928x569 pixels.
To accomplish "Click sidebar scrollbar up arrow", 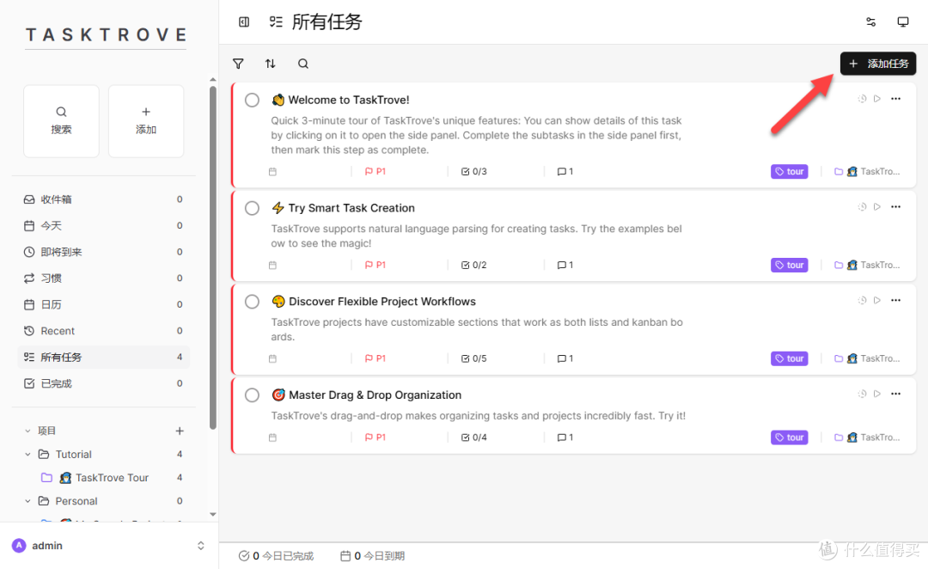I will coord(213,79).
